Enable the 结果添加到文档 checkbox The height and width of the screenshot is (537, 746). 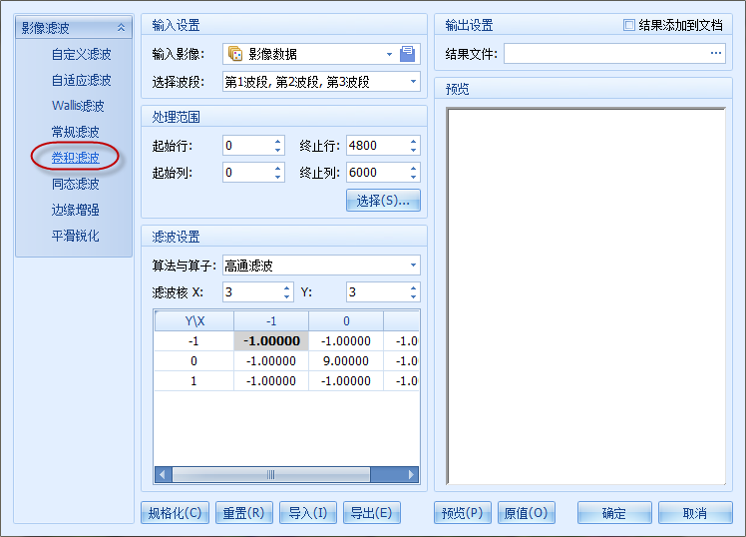[629, 25]
